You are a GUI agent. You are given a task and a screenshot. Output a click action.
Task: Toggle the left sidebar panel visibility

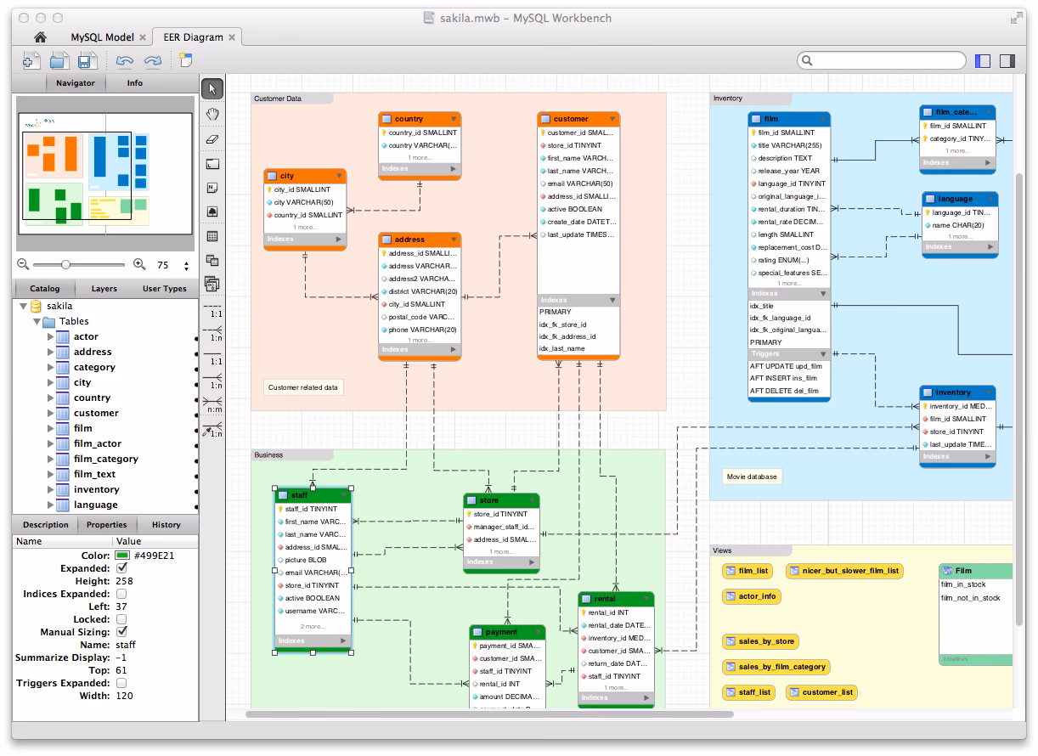point(984,61)
